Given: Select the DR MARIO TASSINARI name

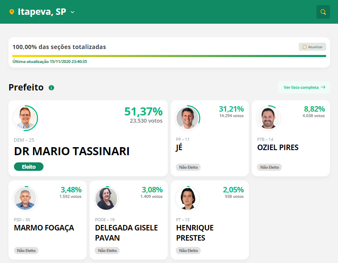Looking at the screenshot, I should pyautogui.click(x=72, y=151).
